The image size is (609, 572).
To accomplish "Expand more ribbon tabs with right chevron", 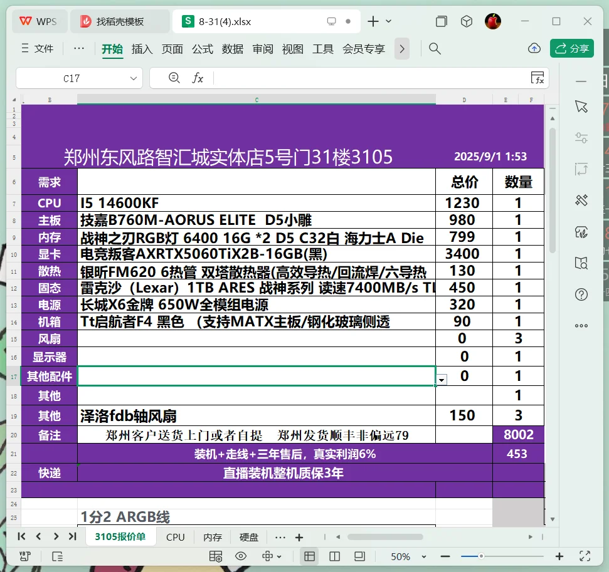I will pos(402,49).
